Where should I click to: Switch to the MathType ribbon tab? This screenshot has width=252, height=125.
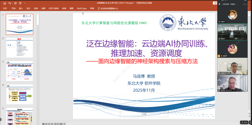pyautogui.click(x=82, y=8)
